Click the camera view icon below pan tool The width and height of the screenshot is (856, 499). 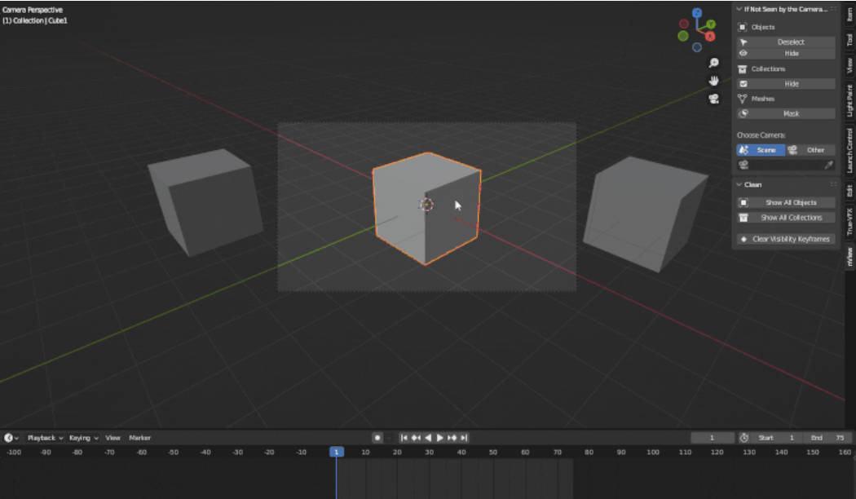tap(713, 98)
